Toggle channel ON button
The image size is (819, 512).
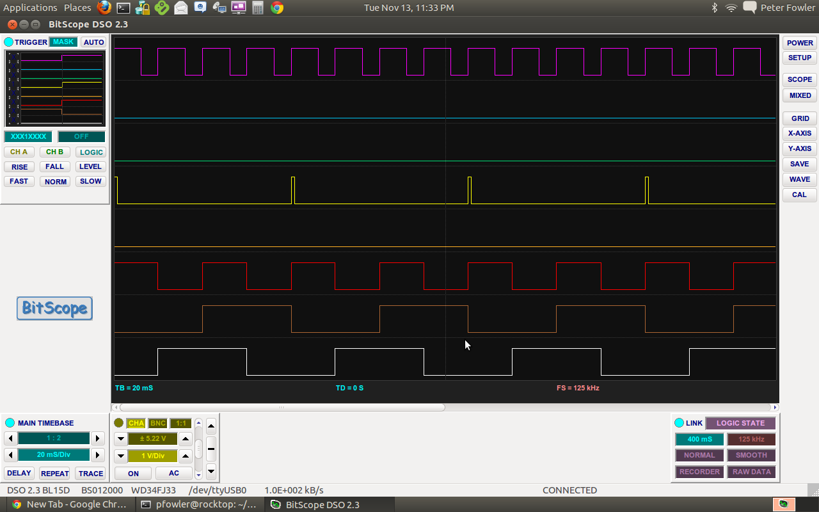pos(133,474)
